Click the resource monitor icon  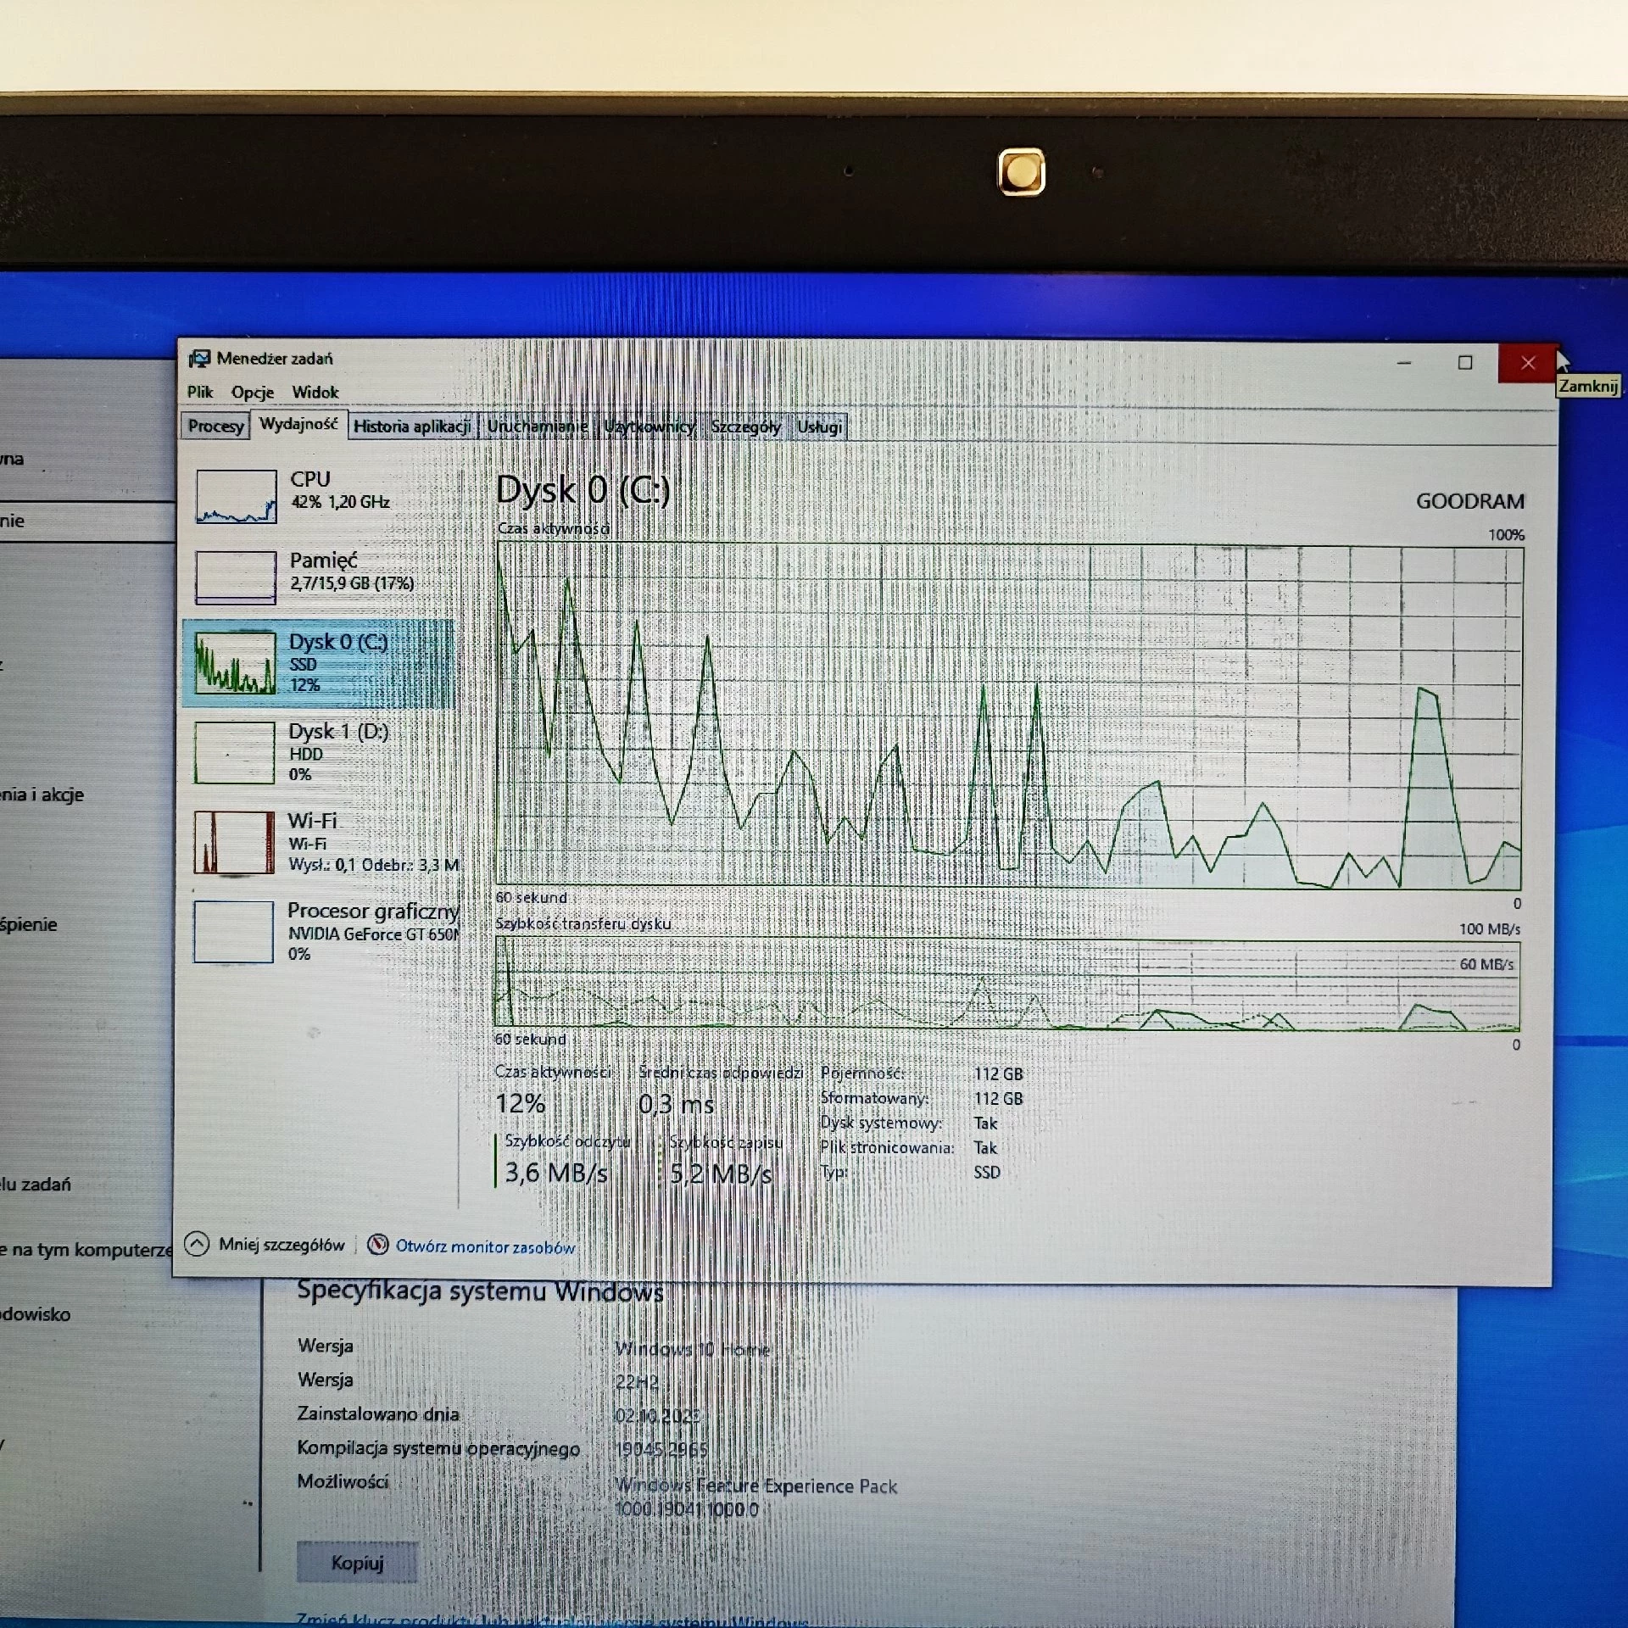coord(378,1244)
